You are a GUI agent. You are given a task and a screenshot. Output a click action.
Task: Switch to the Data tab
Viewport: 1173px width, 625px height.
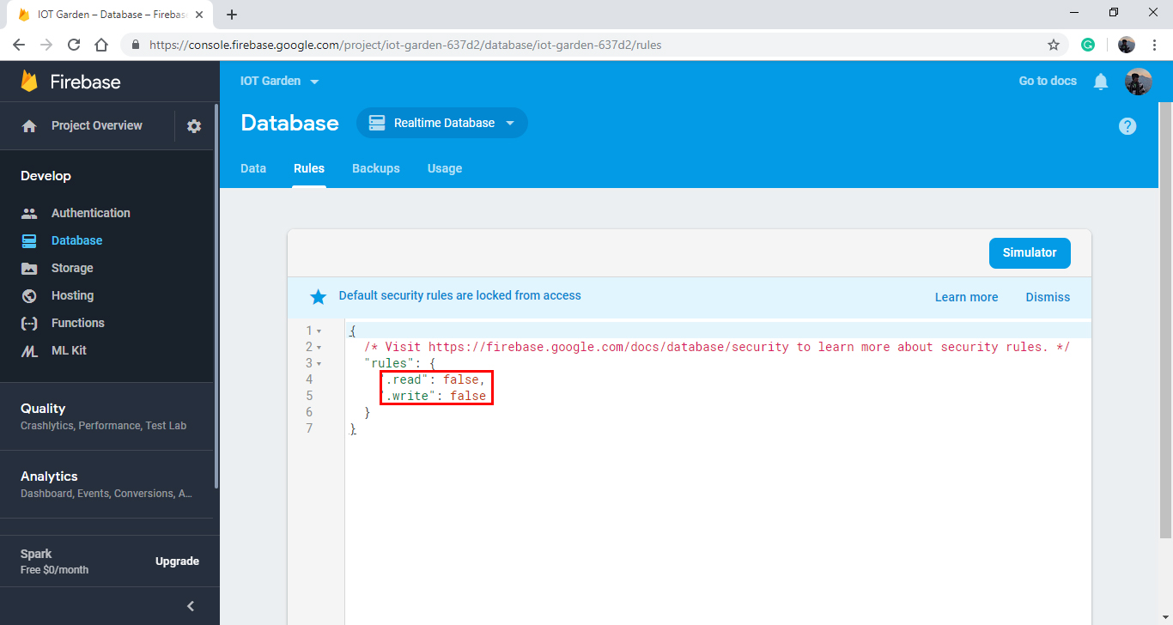(253, 168)
